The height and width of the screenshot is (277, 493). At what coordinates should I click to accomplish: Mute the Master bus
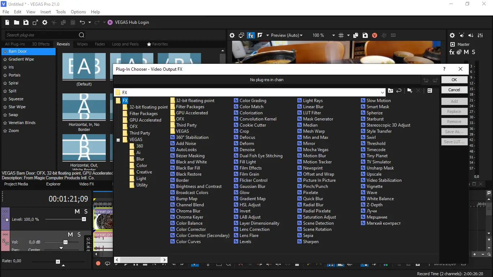[x=466, y=52]
